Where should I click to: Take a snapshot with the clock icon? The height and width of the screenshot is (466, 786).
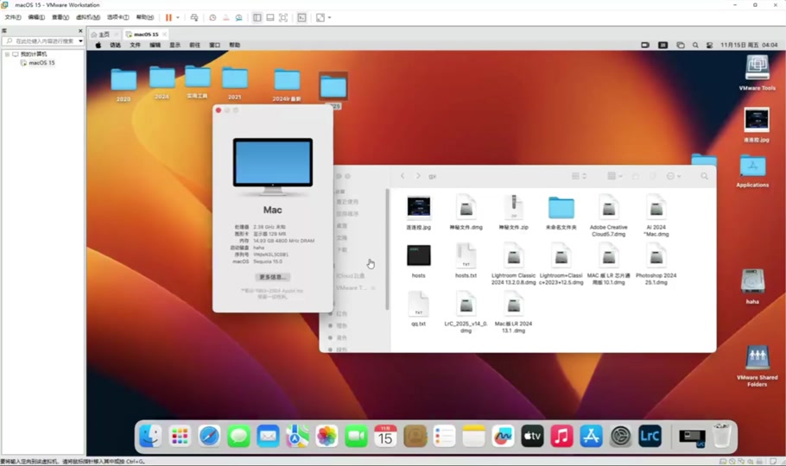[x=212, y=17]
